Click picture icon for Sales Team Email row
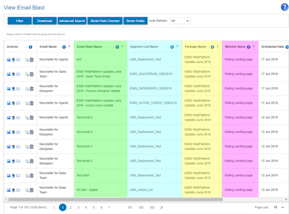The width and height of the screenshot is (289, 214). click(9, 74)
